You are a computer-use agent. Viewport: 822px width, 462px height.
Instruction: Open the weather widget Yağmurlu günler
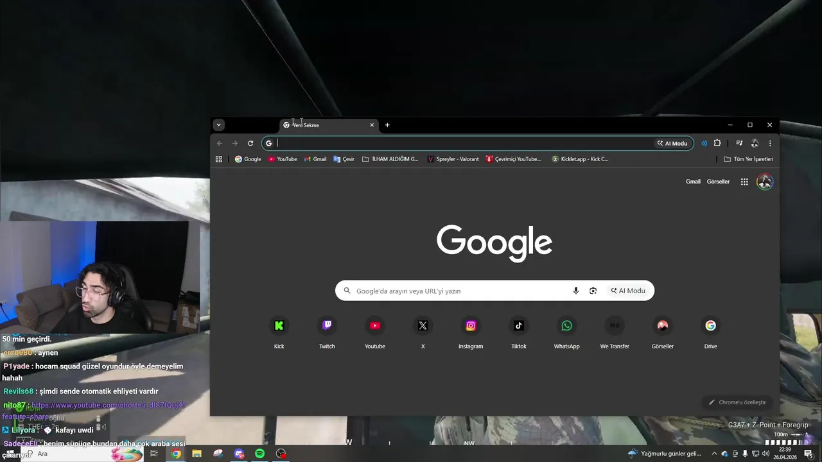tap(665, 454)
